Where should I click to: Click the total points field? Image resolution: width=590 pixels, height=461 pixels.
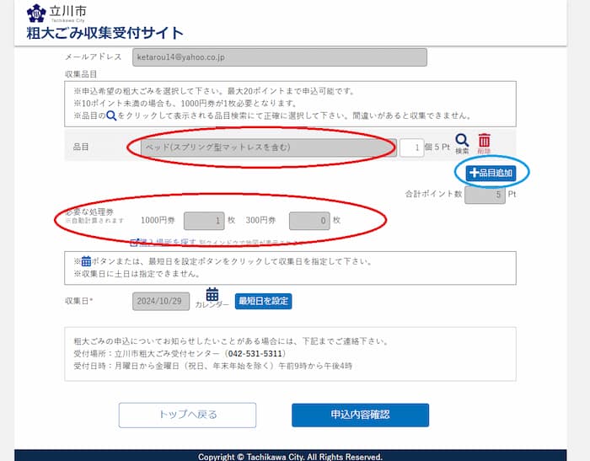coord(485,195)
